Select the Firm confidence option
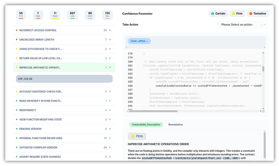The height and width of the screenshot is (166, 279). 237,14
